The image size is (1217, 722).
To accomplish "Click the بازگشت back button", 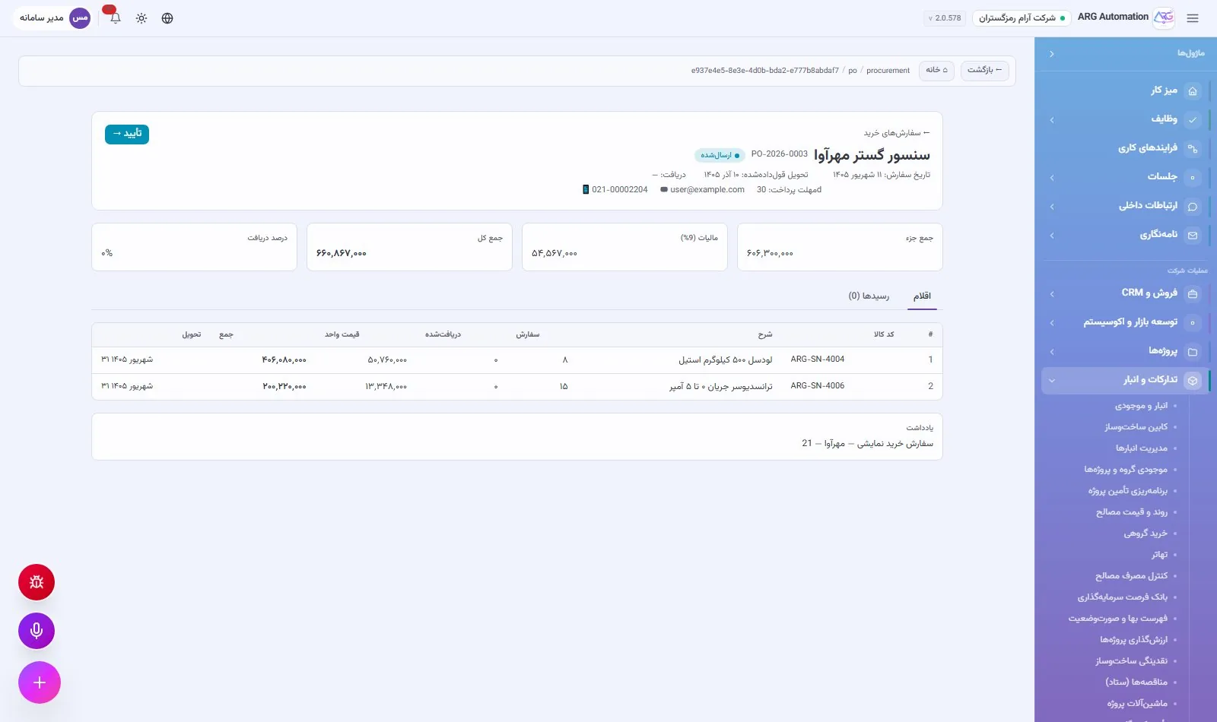I will [985, 70].
